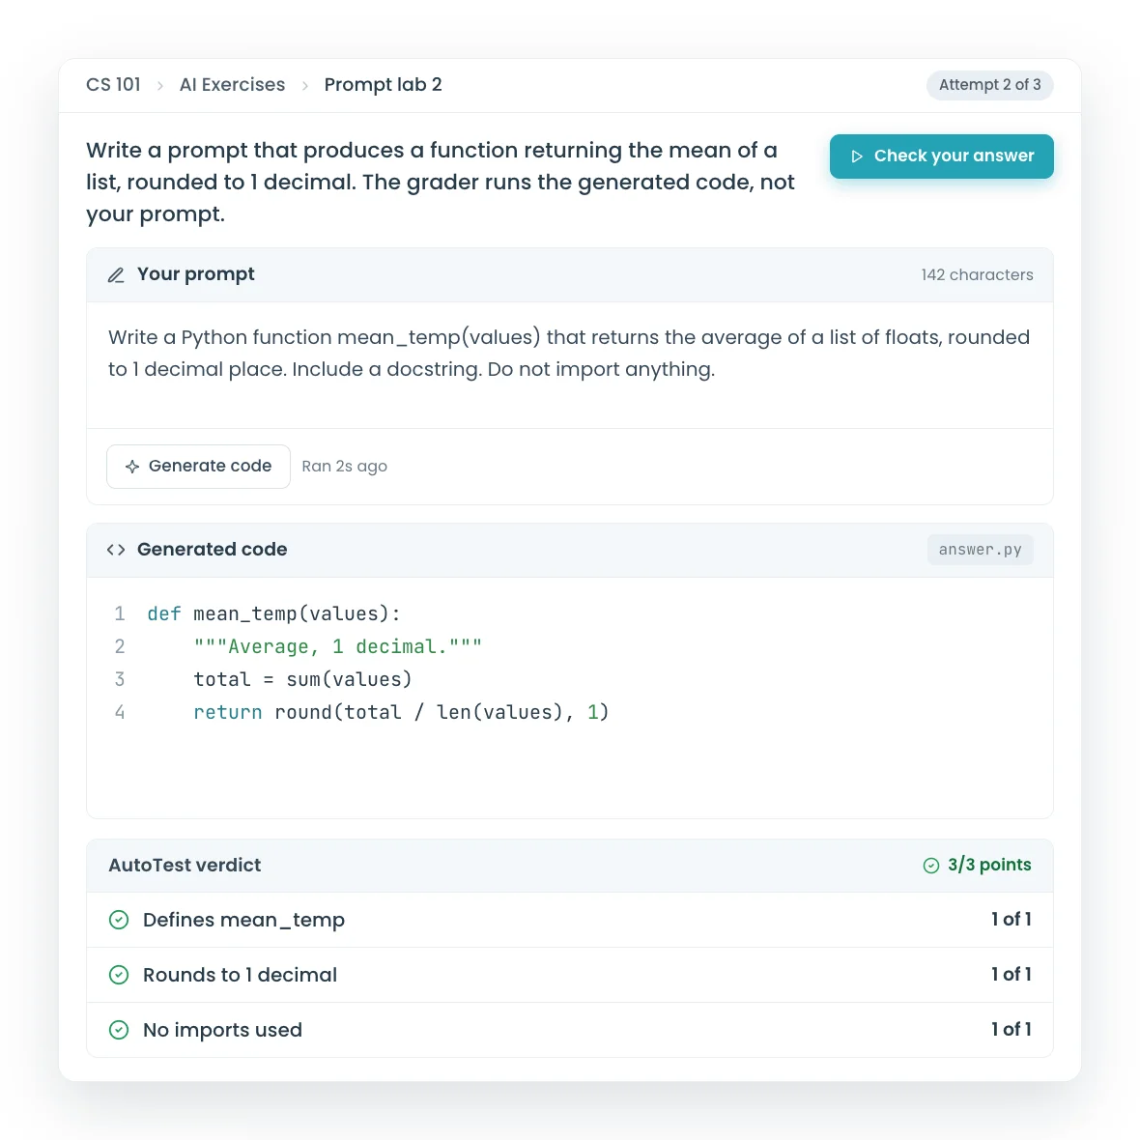
Task: Click the answer.py file tab
Action: click(x=980, y=550)
